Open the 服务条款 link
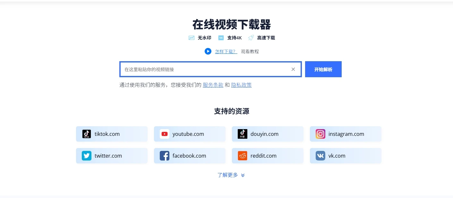The image size is (453, 198). pyautogui.click(x=213, y=85)
